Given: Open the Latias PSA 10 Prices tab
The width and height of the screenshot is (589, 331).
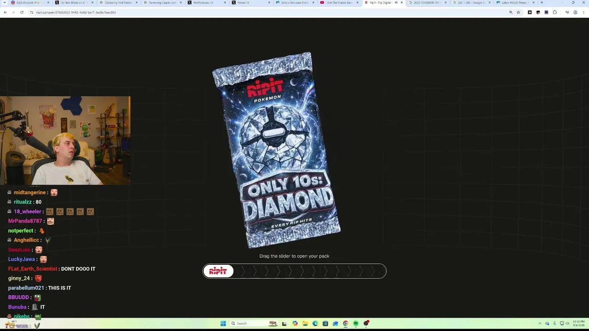Looking at the screenshot, I should click(514, 3).
